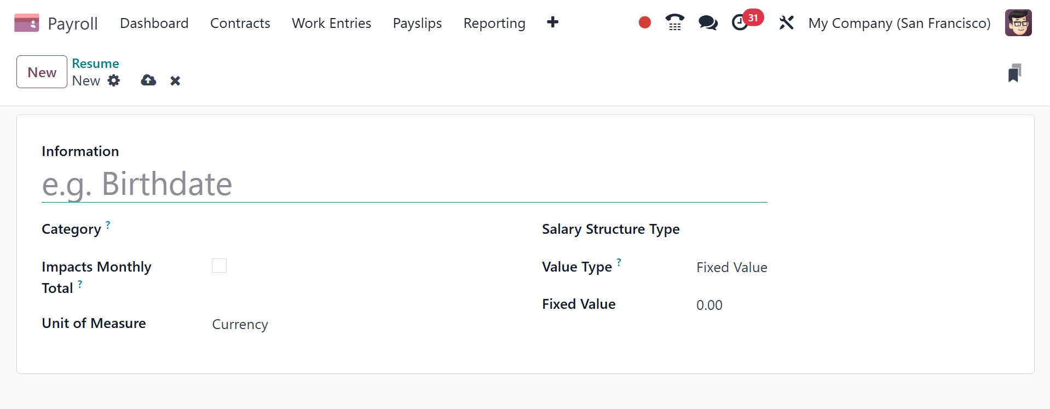Open the plus quick-add menu icon
The height and width of the screenshot is (409, 1050).
(x=552, y=22)
